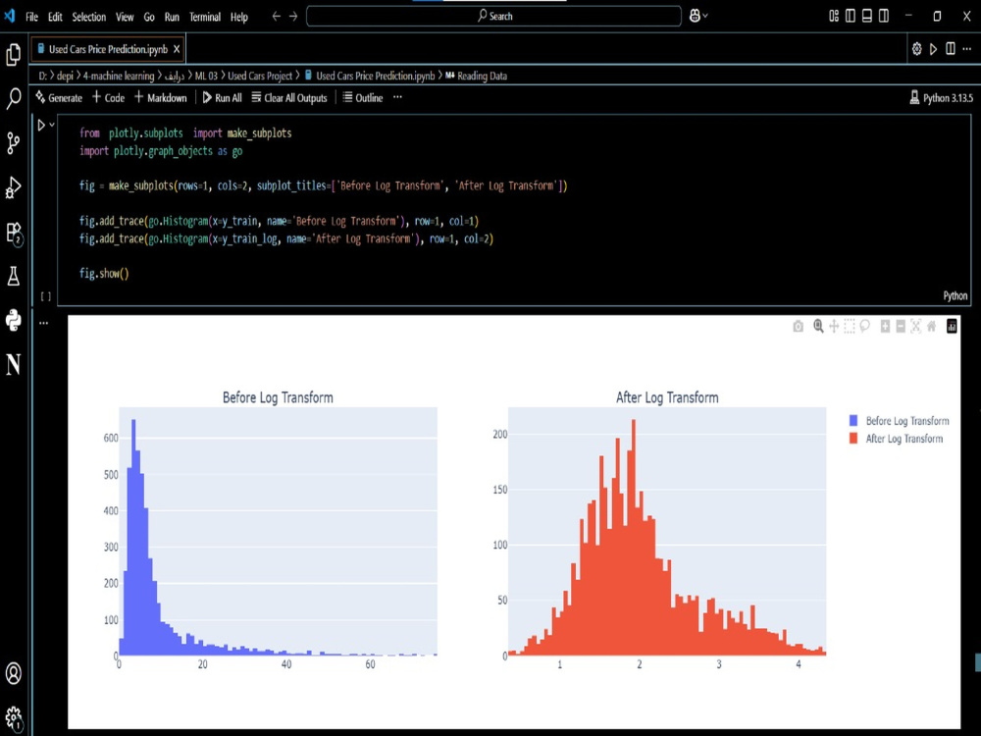Open the Selection menu
Viewport: 981px width, 736px height.
tap(89, 17)
